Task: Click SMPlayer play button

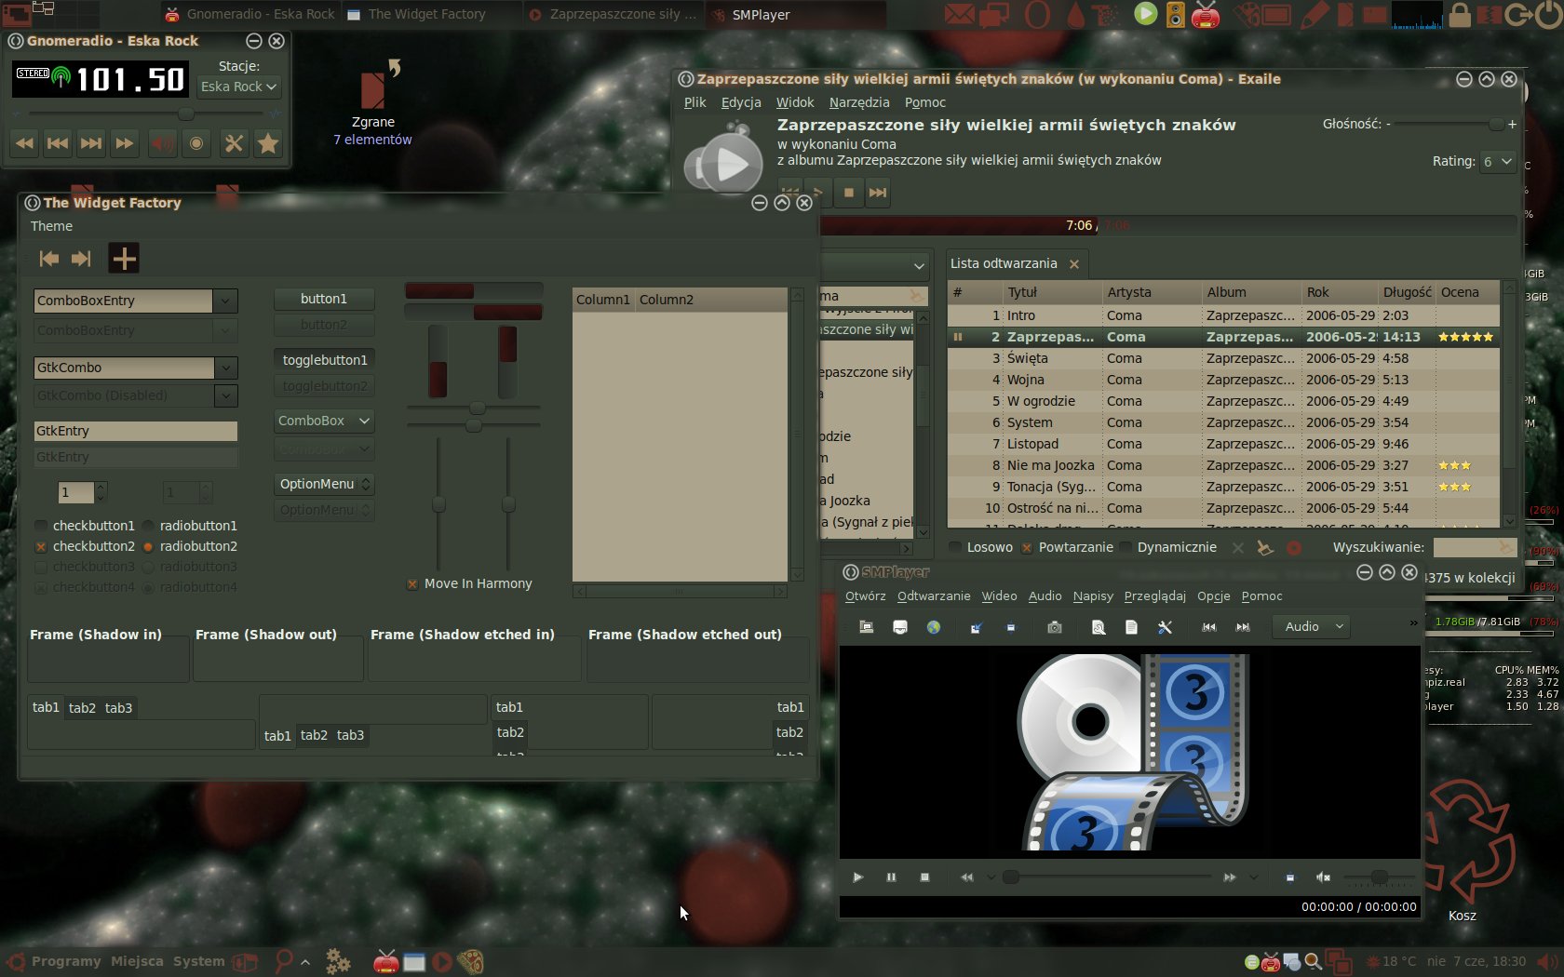Action: pyautogui.click(x=857, y=877)
